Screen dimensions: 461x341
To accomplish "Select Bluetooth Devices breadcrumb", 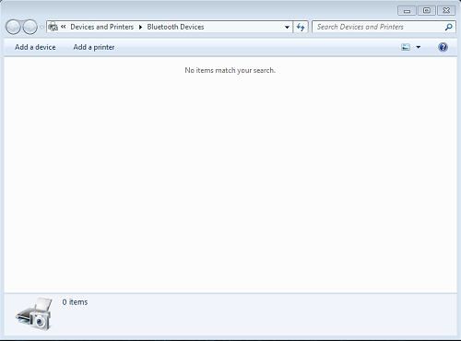I will point(175,27).
